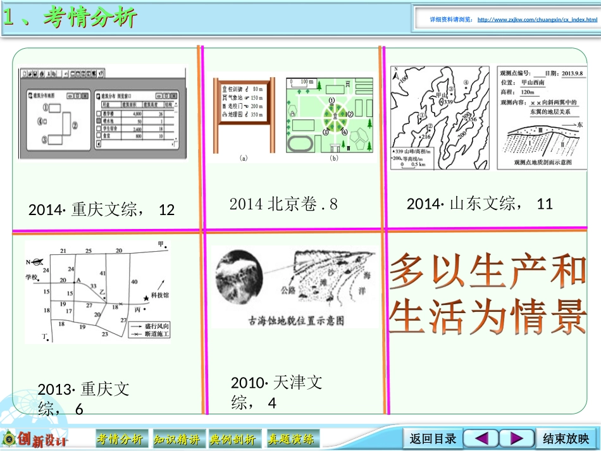This screenshot has width=601, height=451.
Task: Click the circled marker ① on campus map
Action: click(331, 101)
